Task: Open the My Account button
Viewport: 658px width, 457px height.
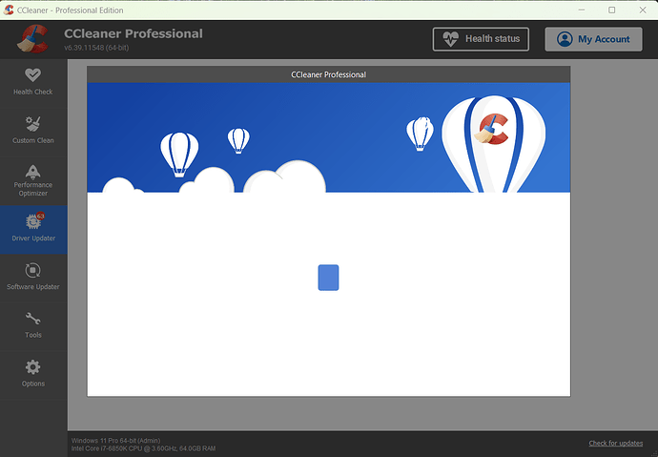Action: (x=593, y=39)
